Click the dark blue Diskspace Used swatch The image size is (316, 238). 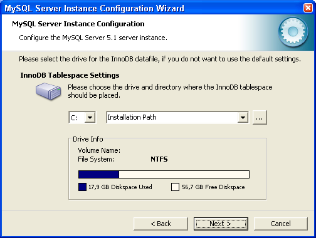pyautogui.click(x=82, y=187)
